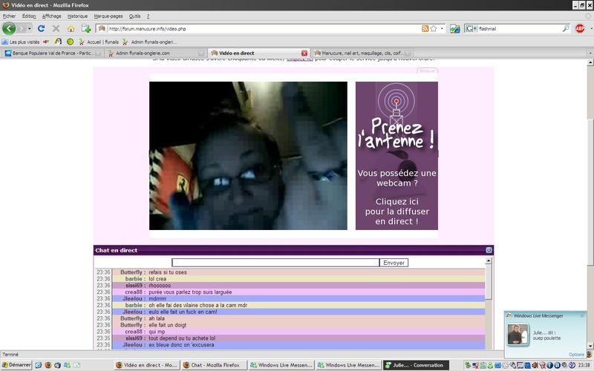Open the address bar history dropdown
Screen dimensions: 594x371
tap(442, 28)
